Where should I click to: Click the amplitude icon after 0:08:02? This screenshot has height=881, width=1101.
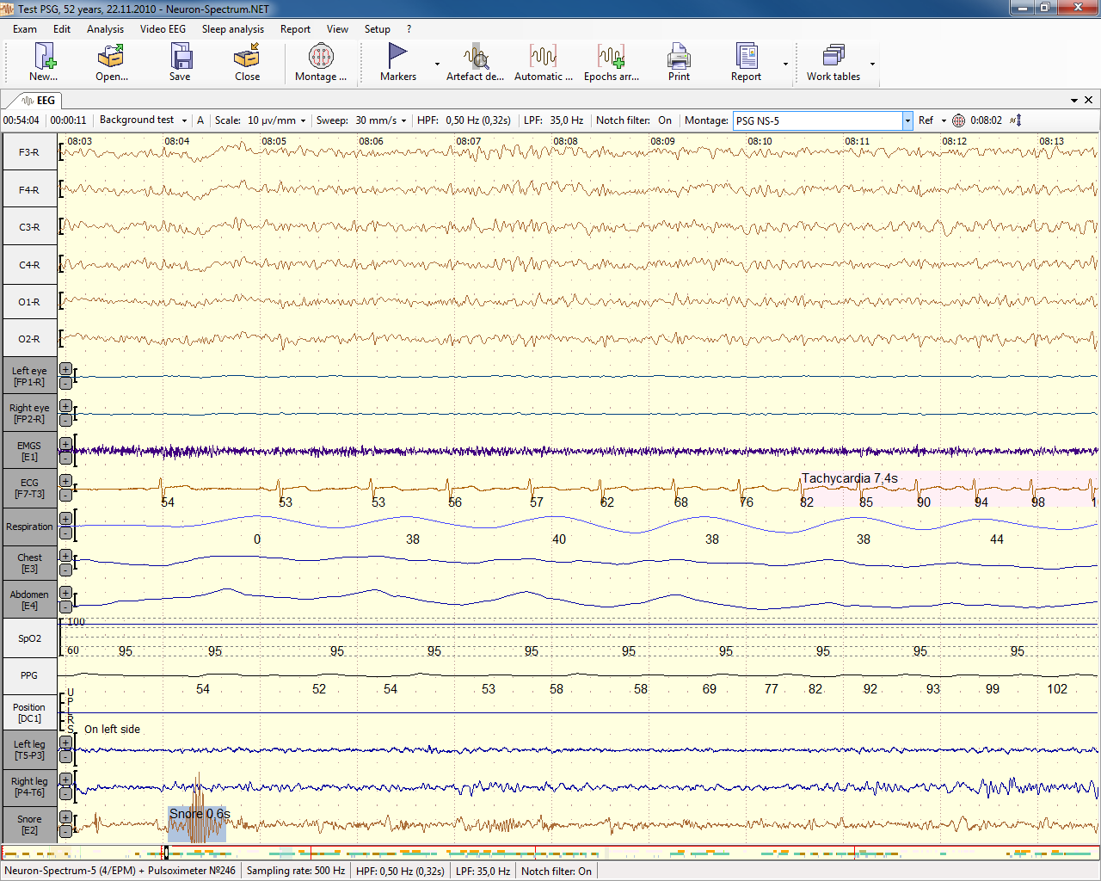[x=1016, y=120]
